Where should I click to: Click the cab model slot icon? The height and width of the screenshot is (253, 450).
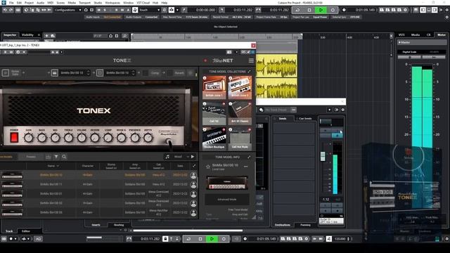[x=100, y=73]
